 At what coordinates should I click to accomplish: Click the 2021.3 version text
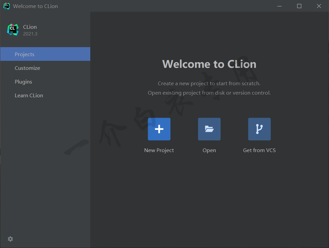(x=30, y=34)
